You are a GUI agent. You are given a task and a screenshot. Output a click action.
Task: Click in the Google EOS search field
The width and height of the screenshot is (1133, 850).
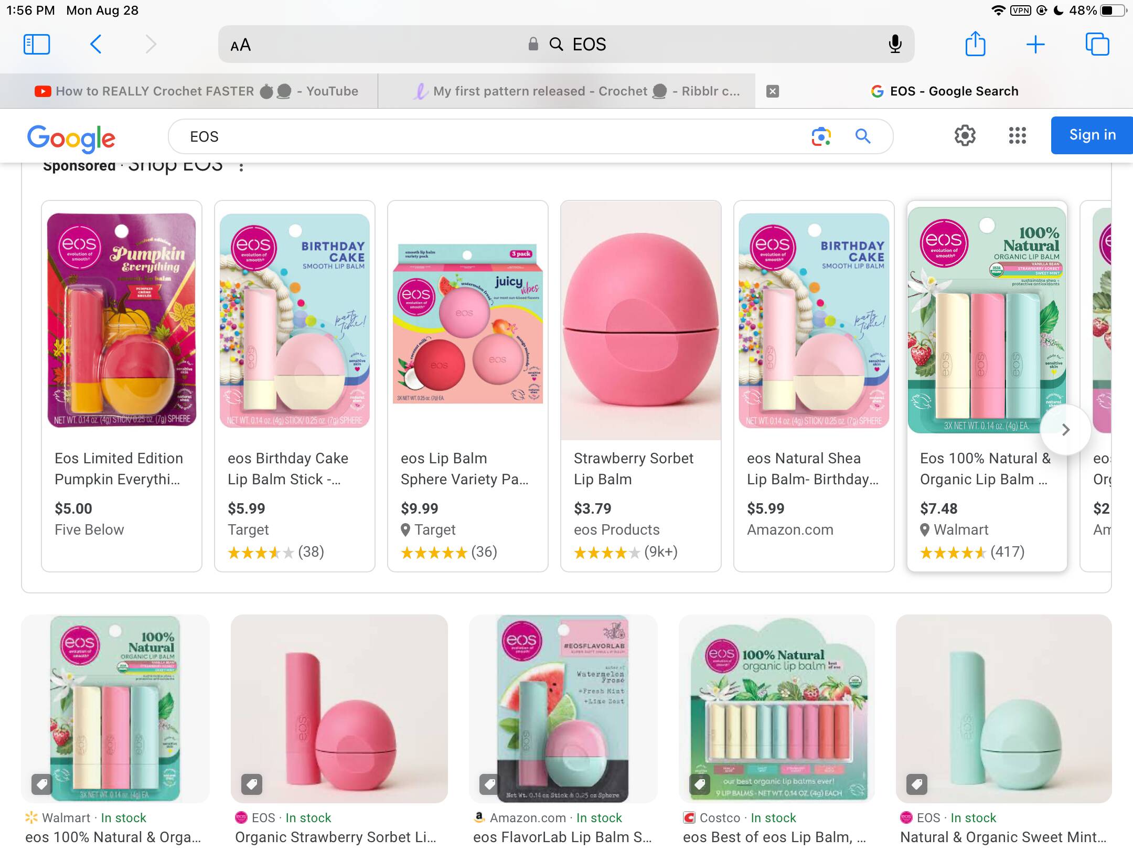click(472, 136)
